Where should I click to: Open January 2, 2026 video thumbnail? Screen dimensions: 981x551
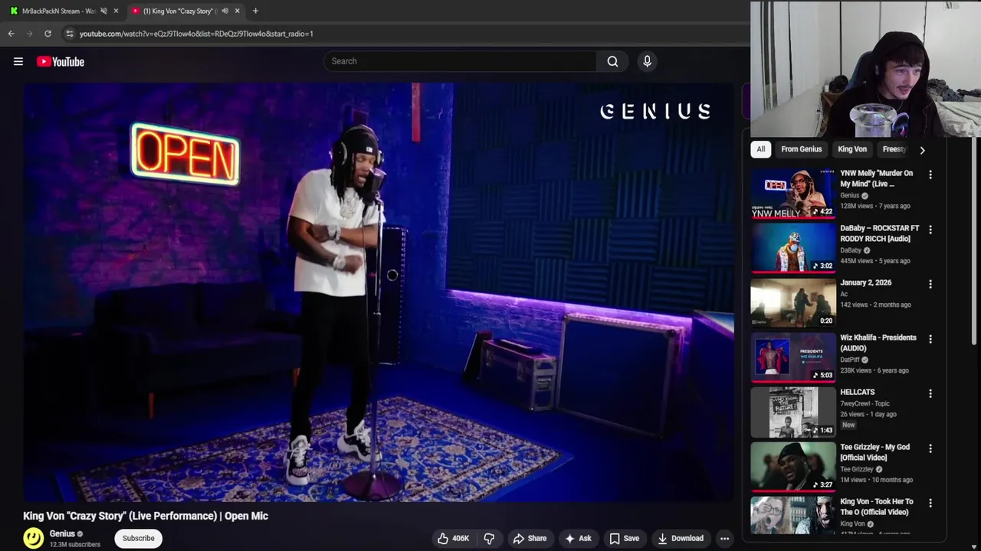pyautogui.click(x=793, y=303)
